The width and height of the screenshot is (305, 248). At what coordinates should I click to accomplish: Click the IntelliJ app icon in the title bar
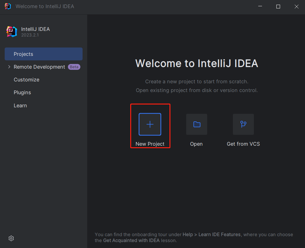tap(8, 6)
